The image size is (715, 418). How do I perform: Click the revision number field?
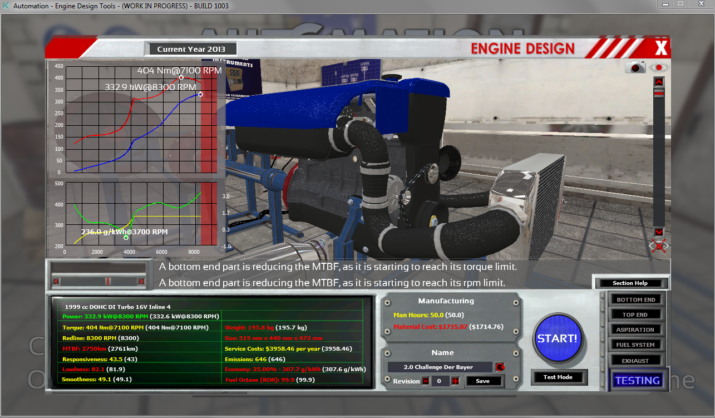pyautogui.click(x=440, y=381)
